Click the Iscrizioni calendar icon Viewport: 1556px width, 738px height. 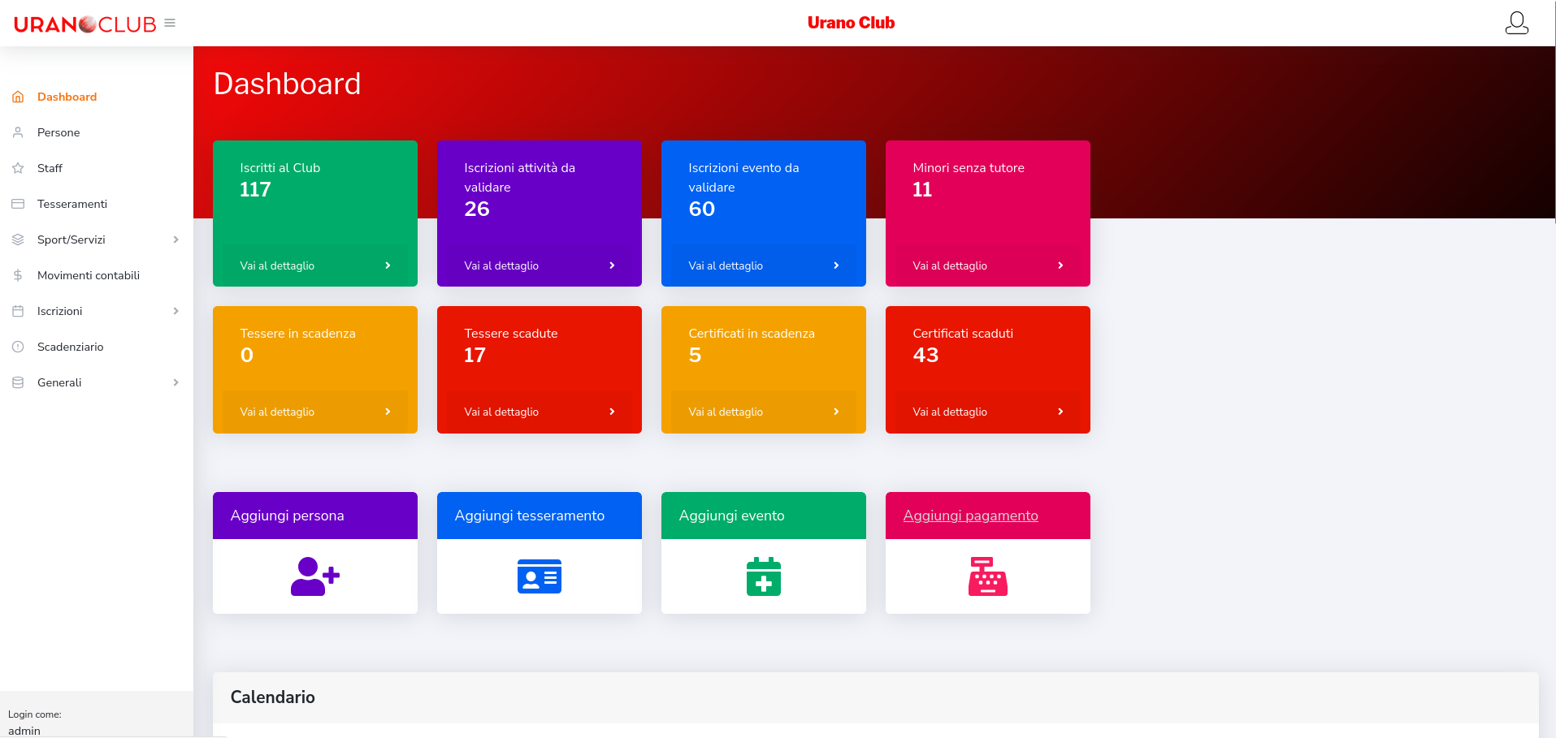point(18,311)
